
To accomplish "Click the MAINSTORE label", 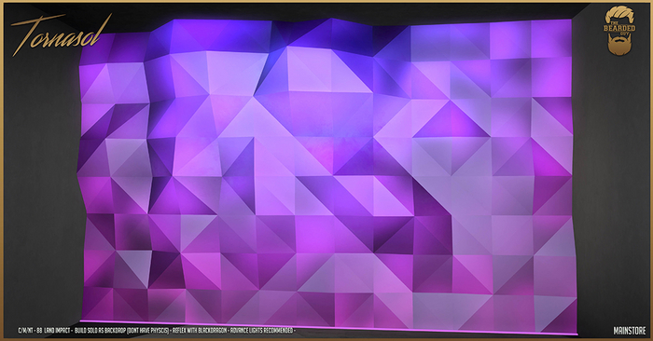I will click(x=630, y=331).
